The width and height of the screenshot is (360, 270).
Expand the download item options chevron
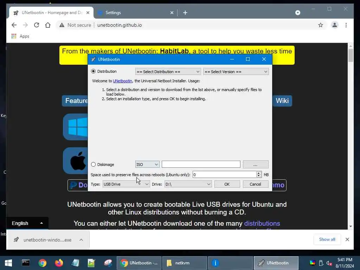(x=81, y=240)
